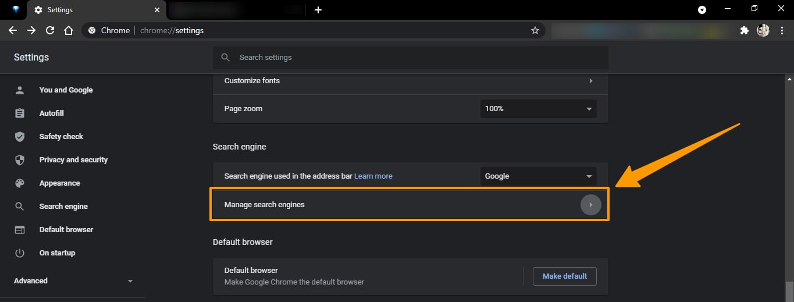
Task: Bookmark this page with the star
Action: point(535,30)
